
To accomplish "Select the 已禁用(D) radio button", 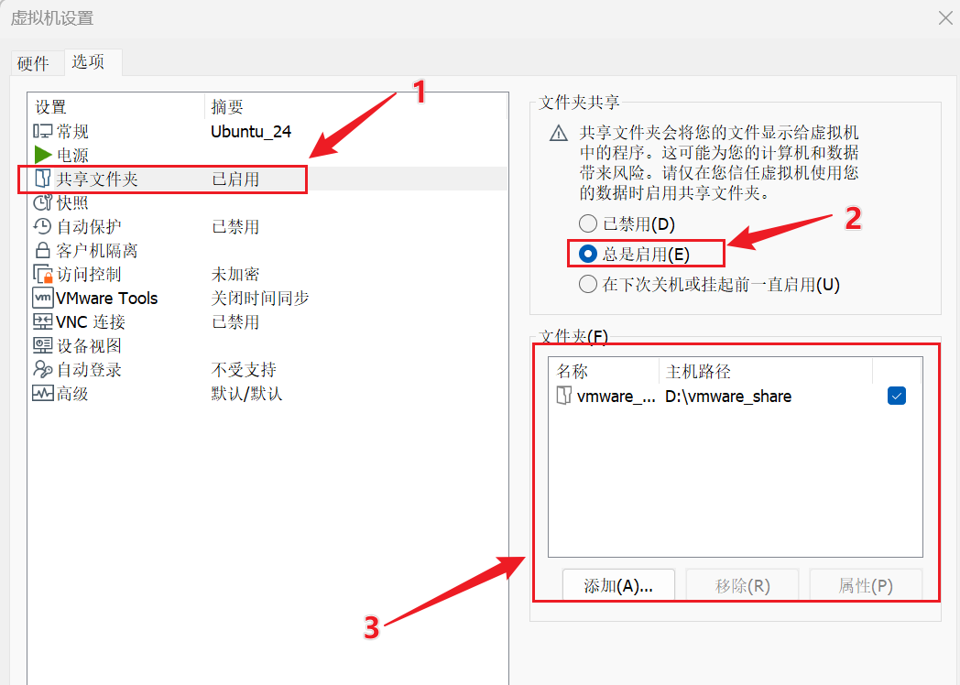I will [x=588, y=223].
